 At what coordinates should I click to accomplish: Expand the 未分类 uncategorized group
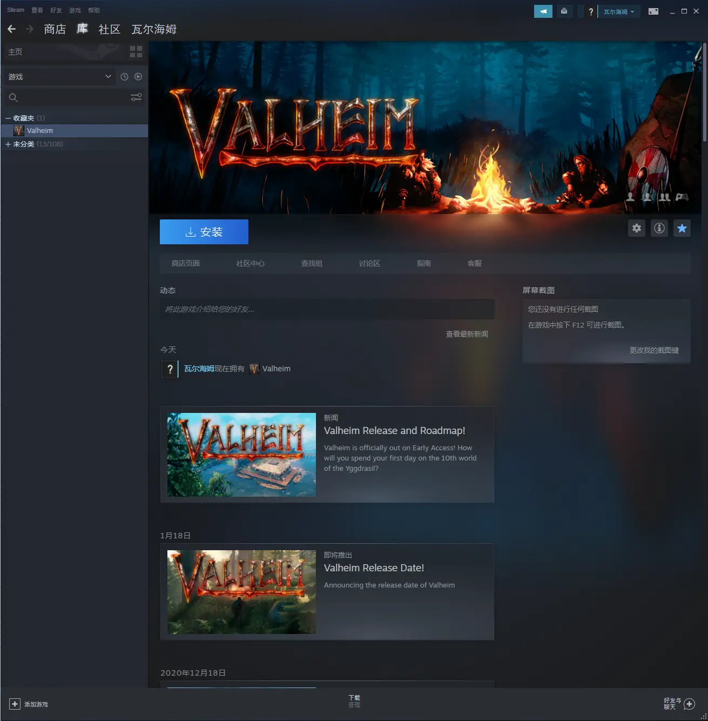pyautogui.click(x=8, y=144)
